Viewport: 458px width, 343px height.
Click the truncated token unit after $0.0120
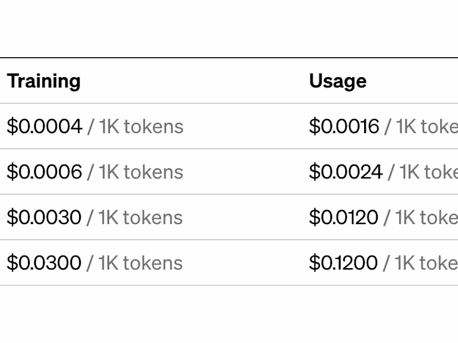click(421, 217)
